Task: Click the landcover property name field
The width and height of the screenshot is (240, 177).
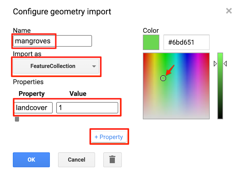Action: 33,108
